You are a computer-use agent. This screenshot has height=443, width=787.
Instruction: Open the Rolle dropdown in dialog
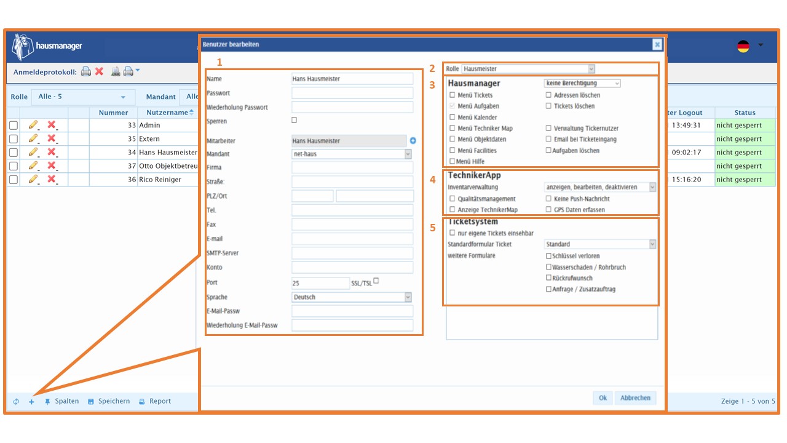pos(528,69)
